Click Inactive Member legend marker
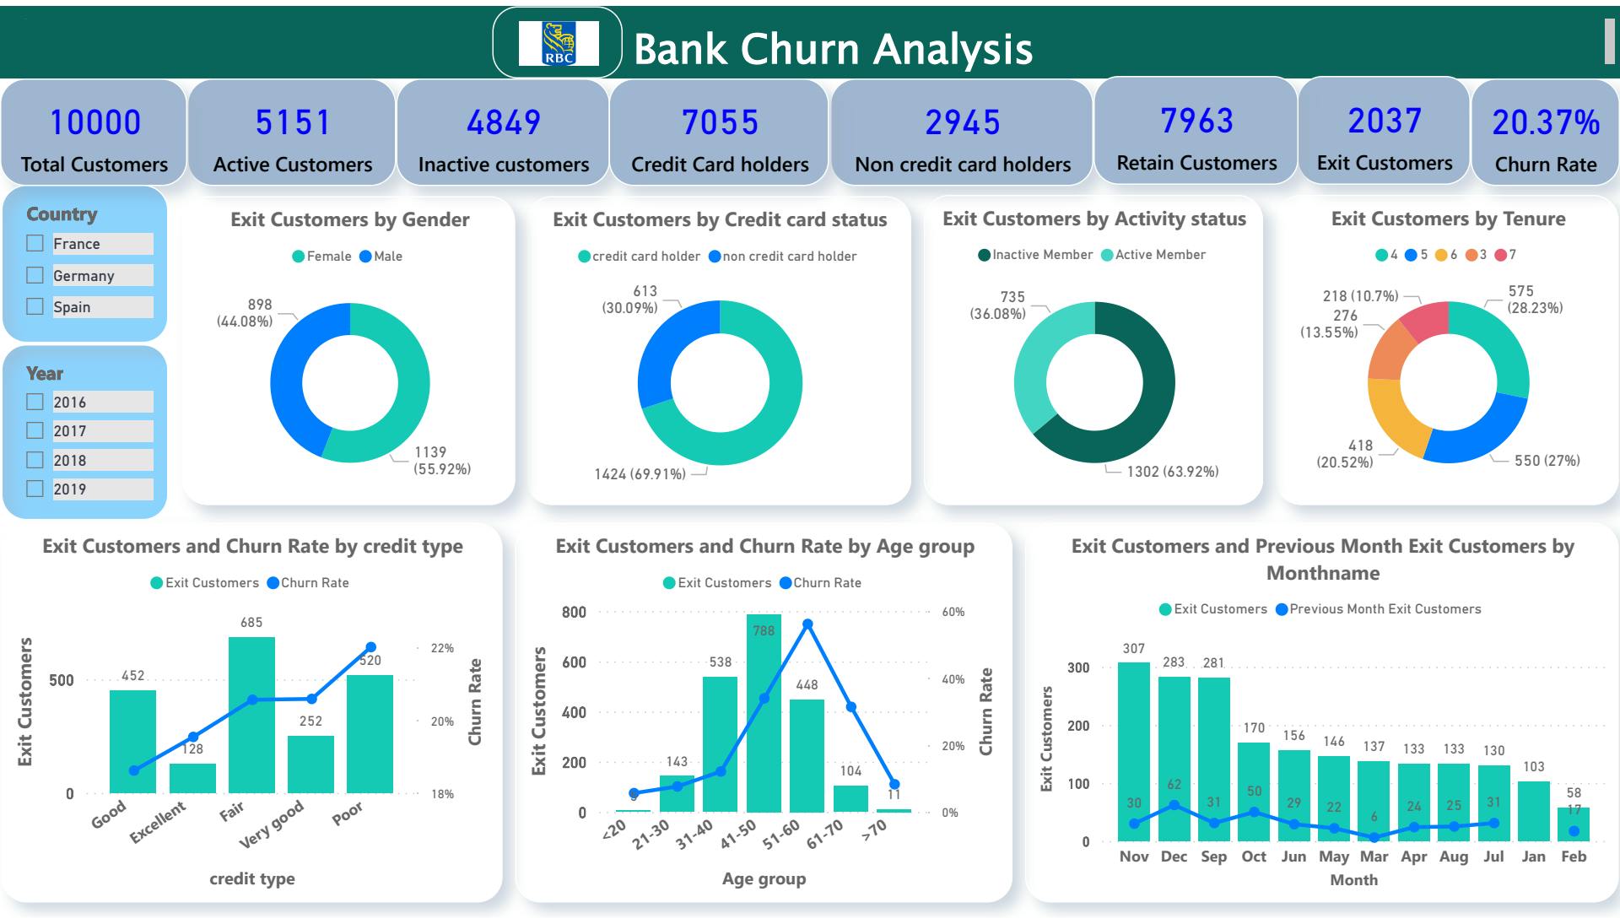This screenshot has height=924, width=1620. 984,255
